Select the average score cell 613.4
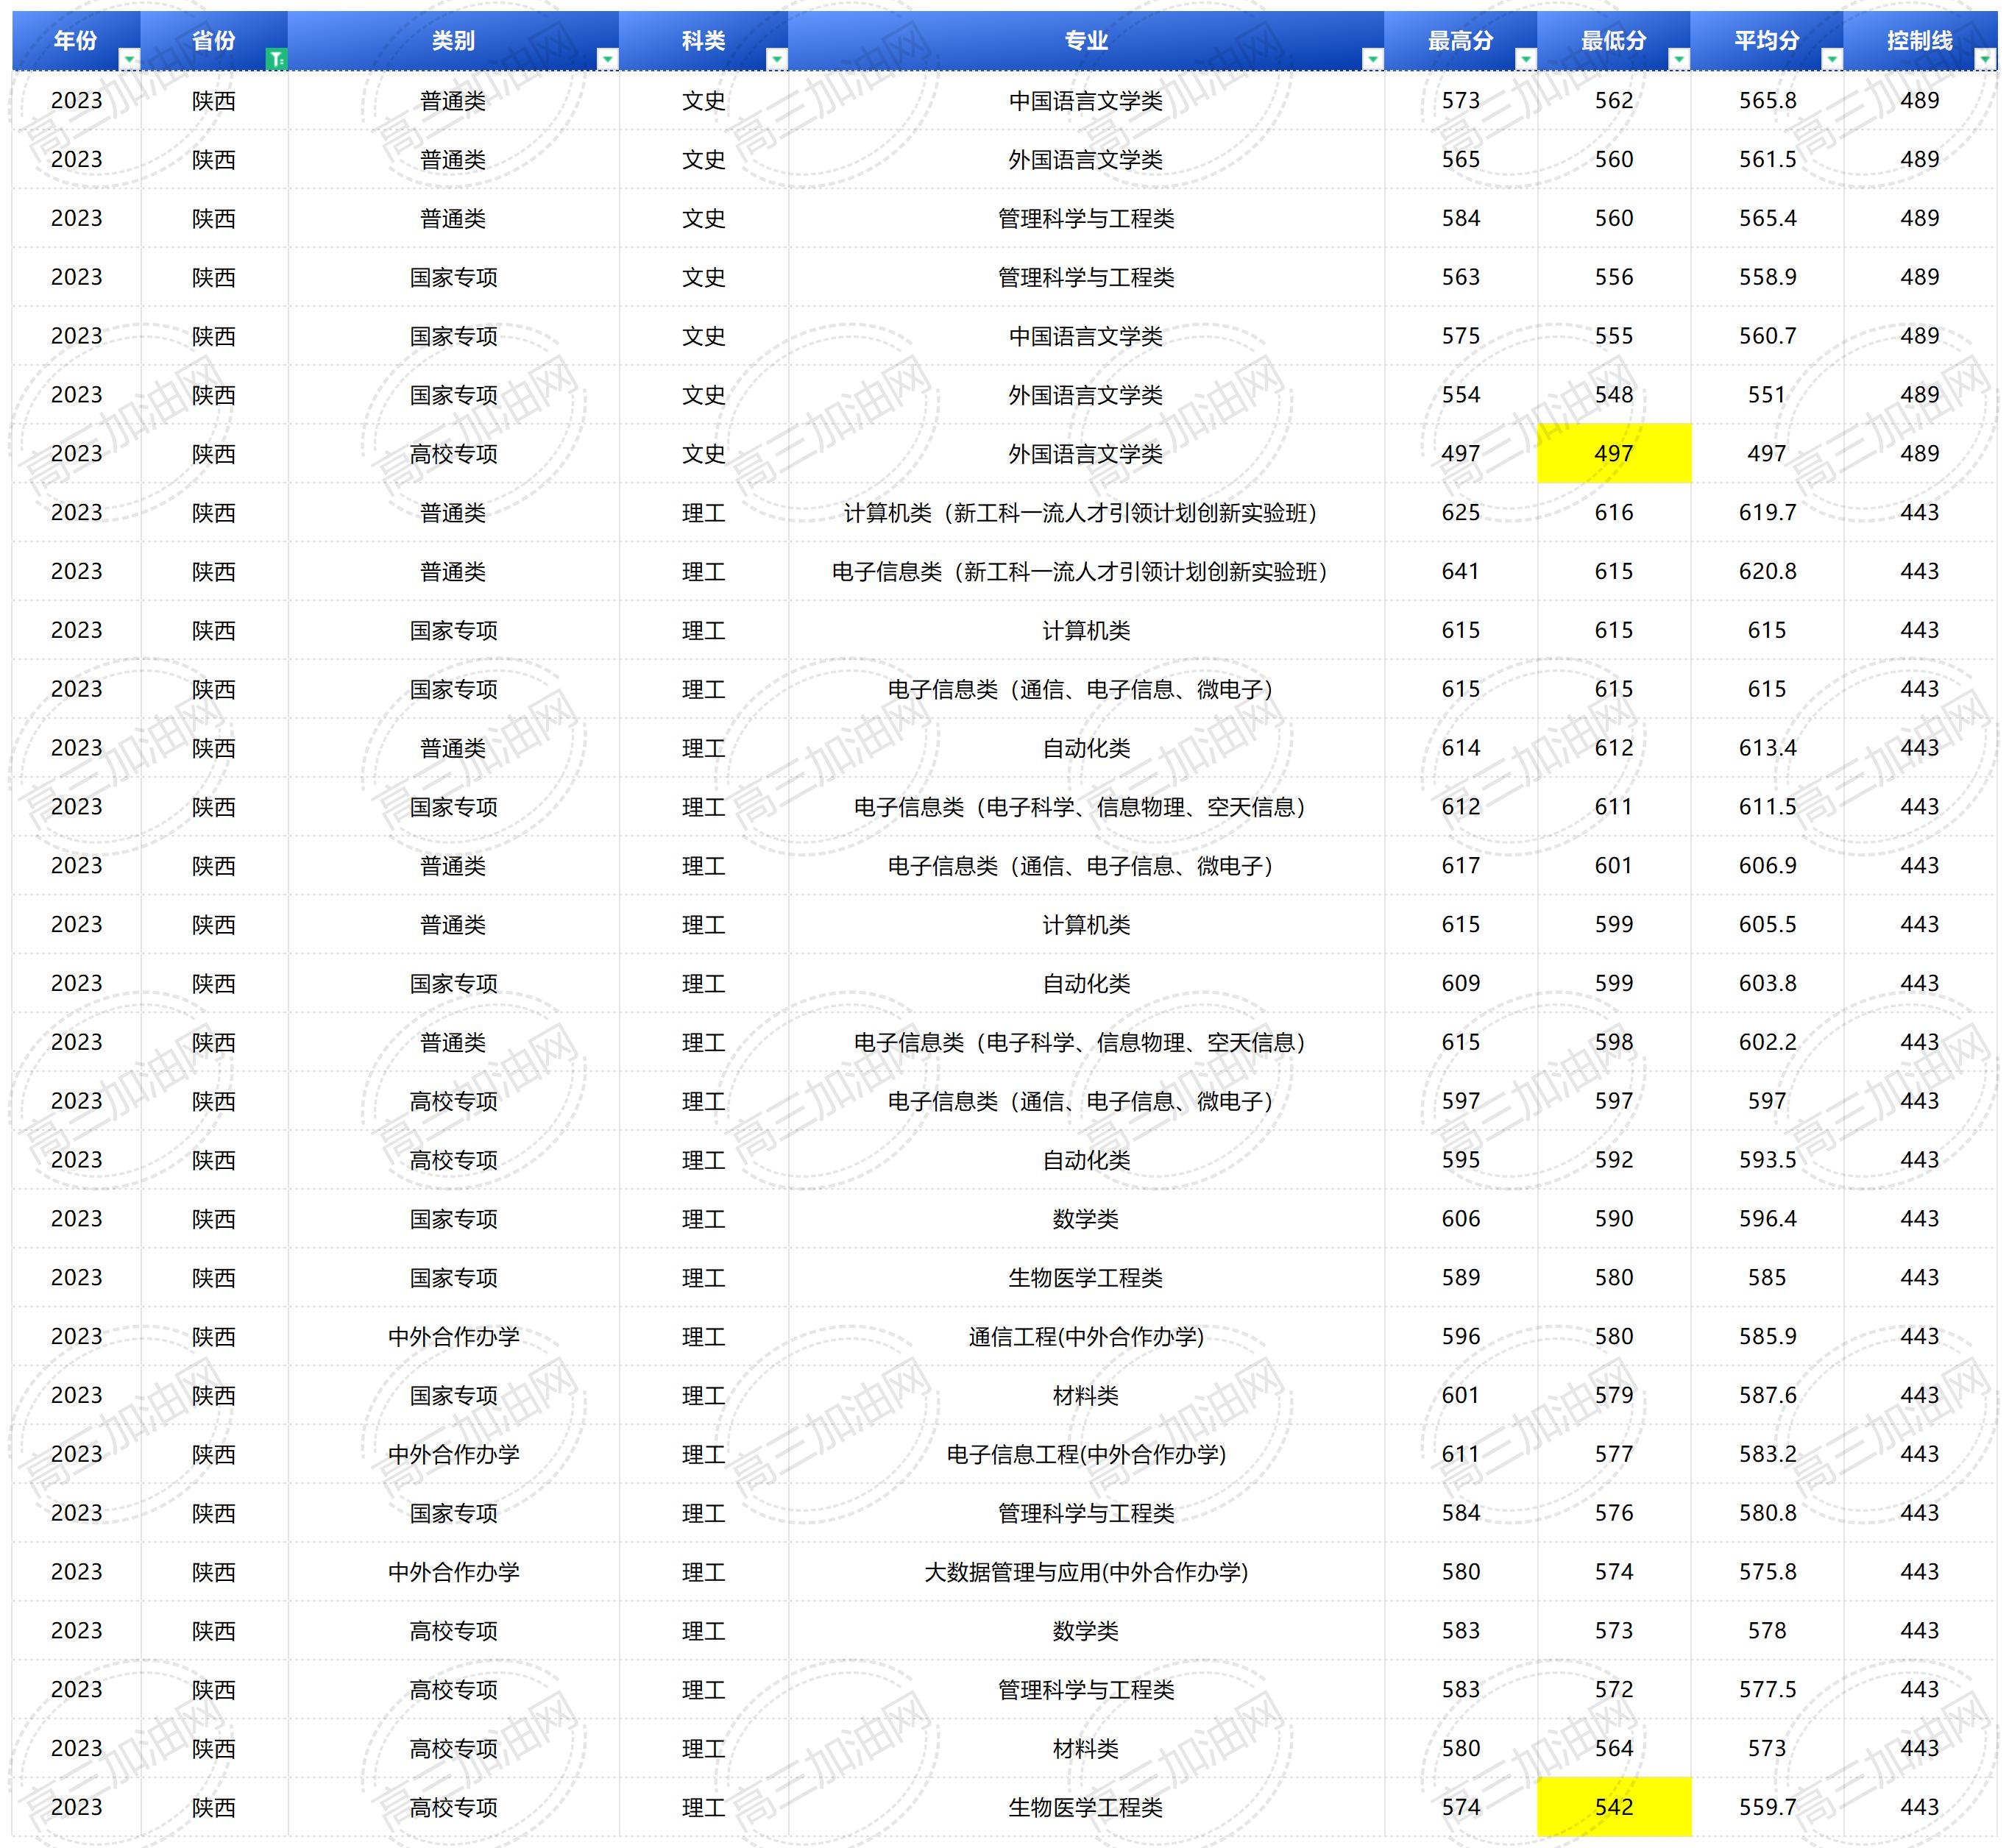 click(1767, 747)
